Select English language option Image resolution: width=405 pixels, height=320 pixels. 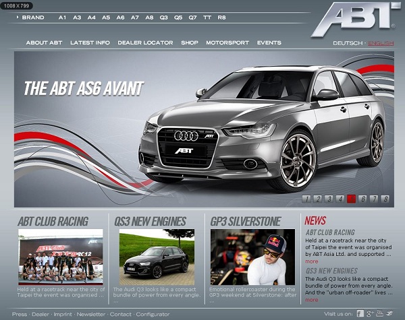(381, 43)
